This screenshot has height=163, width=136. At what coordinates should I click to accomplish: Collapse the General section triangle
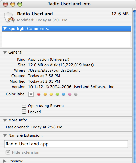tap(5, 53)
